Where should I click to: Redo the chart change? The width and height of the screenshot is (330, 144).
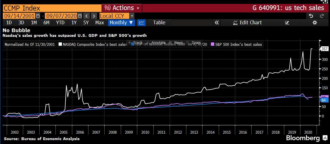322,16
